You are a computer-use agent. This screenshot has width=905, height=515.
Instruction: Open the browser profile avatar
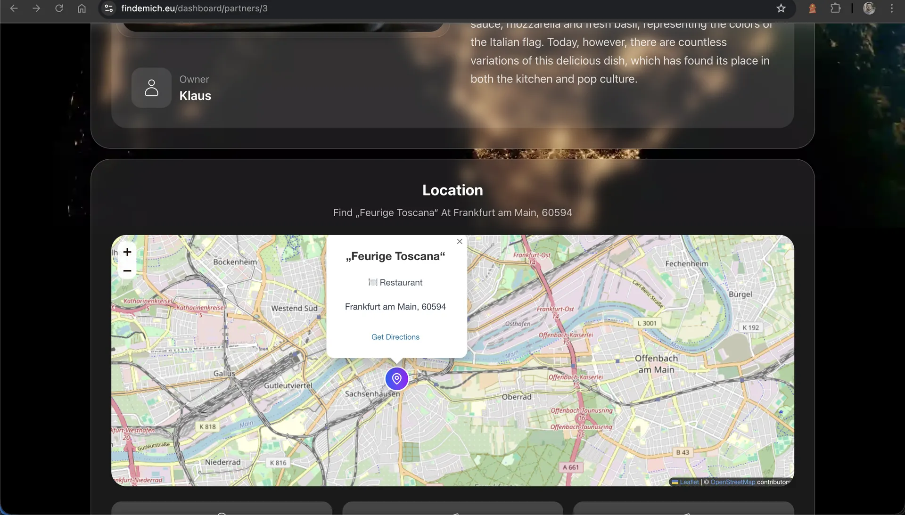(x=869, y=8)
